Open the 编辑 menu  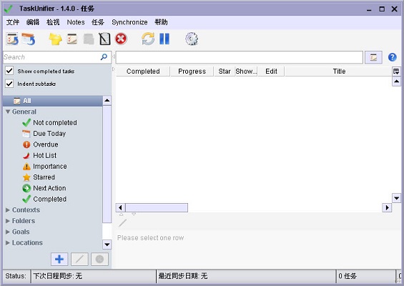click(33, 22)
